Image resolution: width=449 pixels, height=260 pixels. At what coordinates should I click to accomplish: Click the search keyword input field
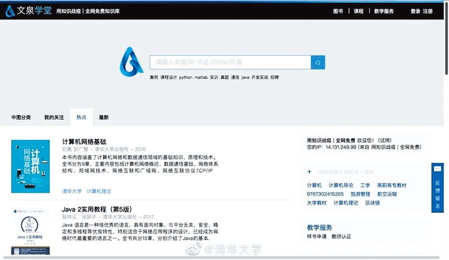tap(230, 62)
